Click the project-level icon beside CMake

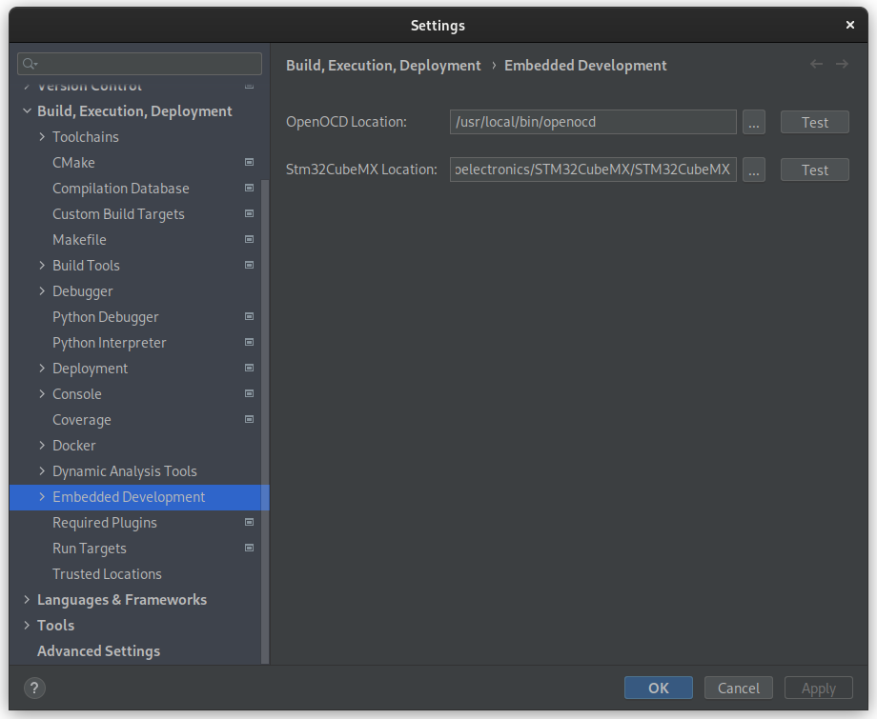click(249, 163)
